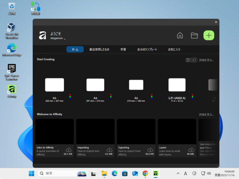Download the Intro to Affinity tutorial

(x=69, y=150)
